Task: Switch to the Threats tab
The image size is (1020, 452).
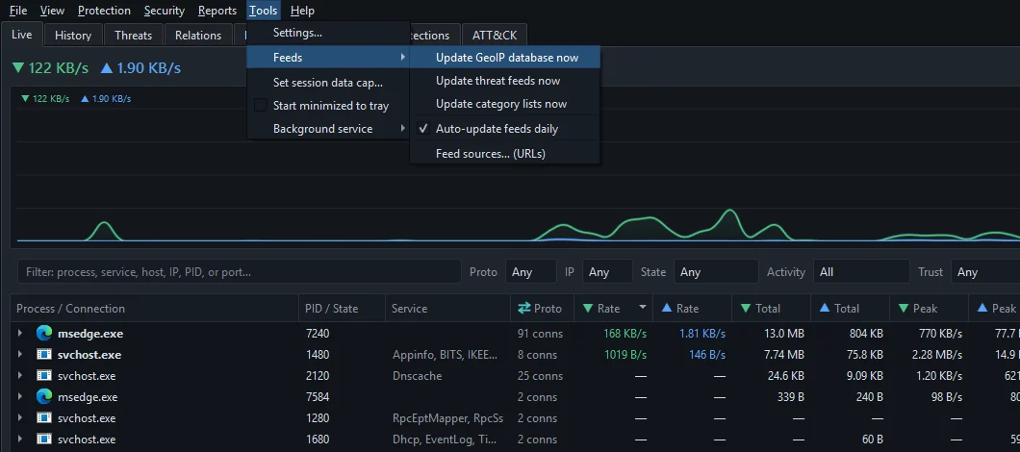Action: coord(134,36)
